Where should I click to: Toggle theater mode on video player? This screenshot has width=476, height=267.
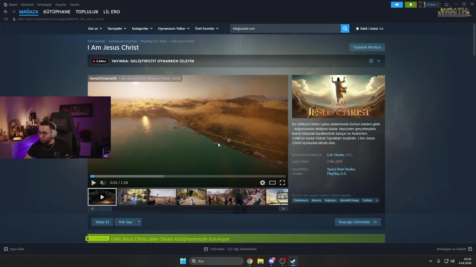273,183
